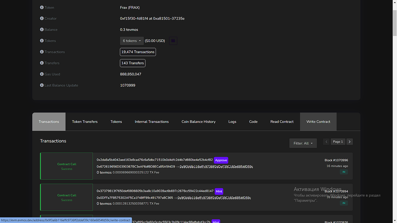
Task: Click the info icon beside Last Balance Update
Action: coord(42,85)
